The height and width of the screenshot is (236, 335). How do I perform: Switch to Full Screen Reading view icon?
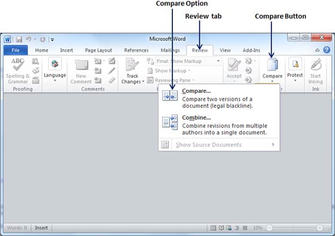pyautogui.click(x=221, y=228)
